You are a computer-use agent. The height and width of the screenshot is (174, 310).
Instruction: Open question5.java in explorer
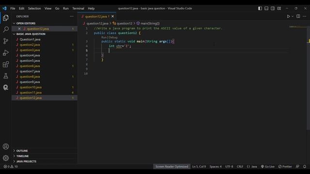coord(44,60)
